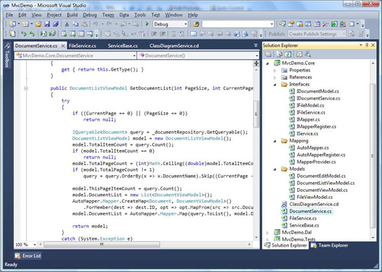Open the active files list dropdown arrow
The height and width of the screenshot is (272, 382).
click(x=255, y=45)
